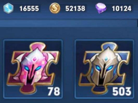The width and height of the screenshot is (138, 103).
Task: Tap the glowing blue eyes of the pink helmet
Action: [x=33, y=68]
